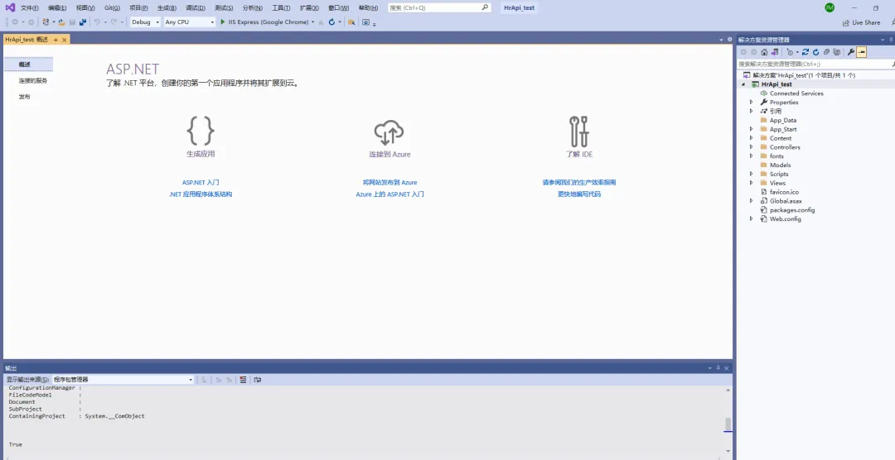Viewport: 895px width, 460px height.
Task: Expand the Views folder
Action: point(751,183)
